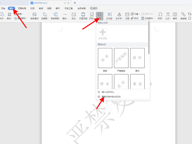This screenshot has height=144, width=192.
Task: Open the 艺术字 WordArt icon
Action: pos(119,16)
